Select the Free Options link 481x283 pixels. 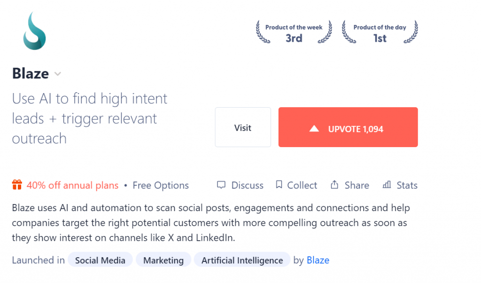161,185
